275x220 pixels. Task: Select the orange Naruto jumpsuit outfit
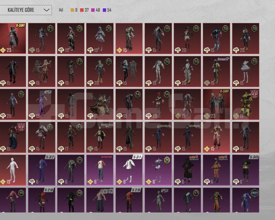click(216, 170)
